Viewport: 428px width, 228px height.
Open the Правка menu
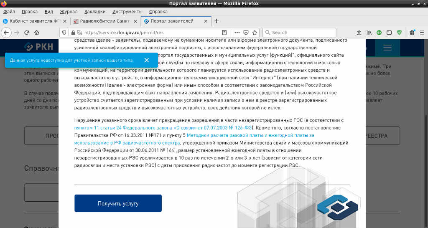[x=30, y=11]
